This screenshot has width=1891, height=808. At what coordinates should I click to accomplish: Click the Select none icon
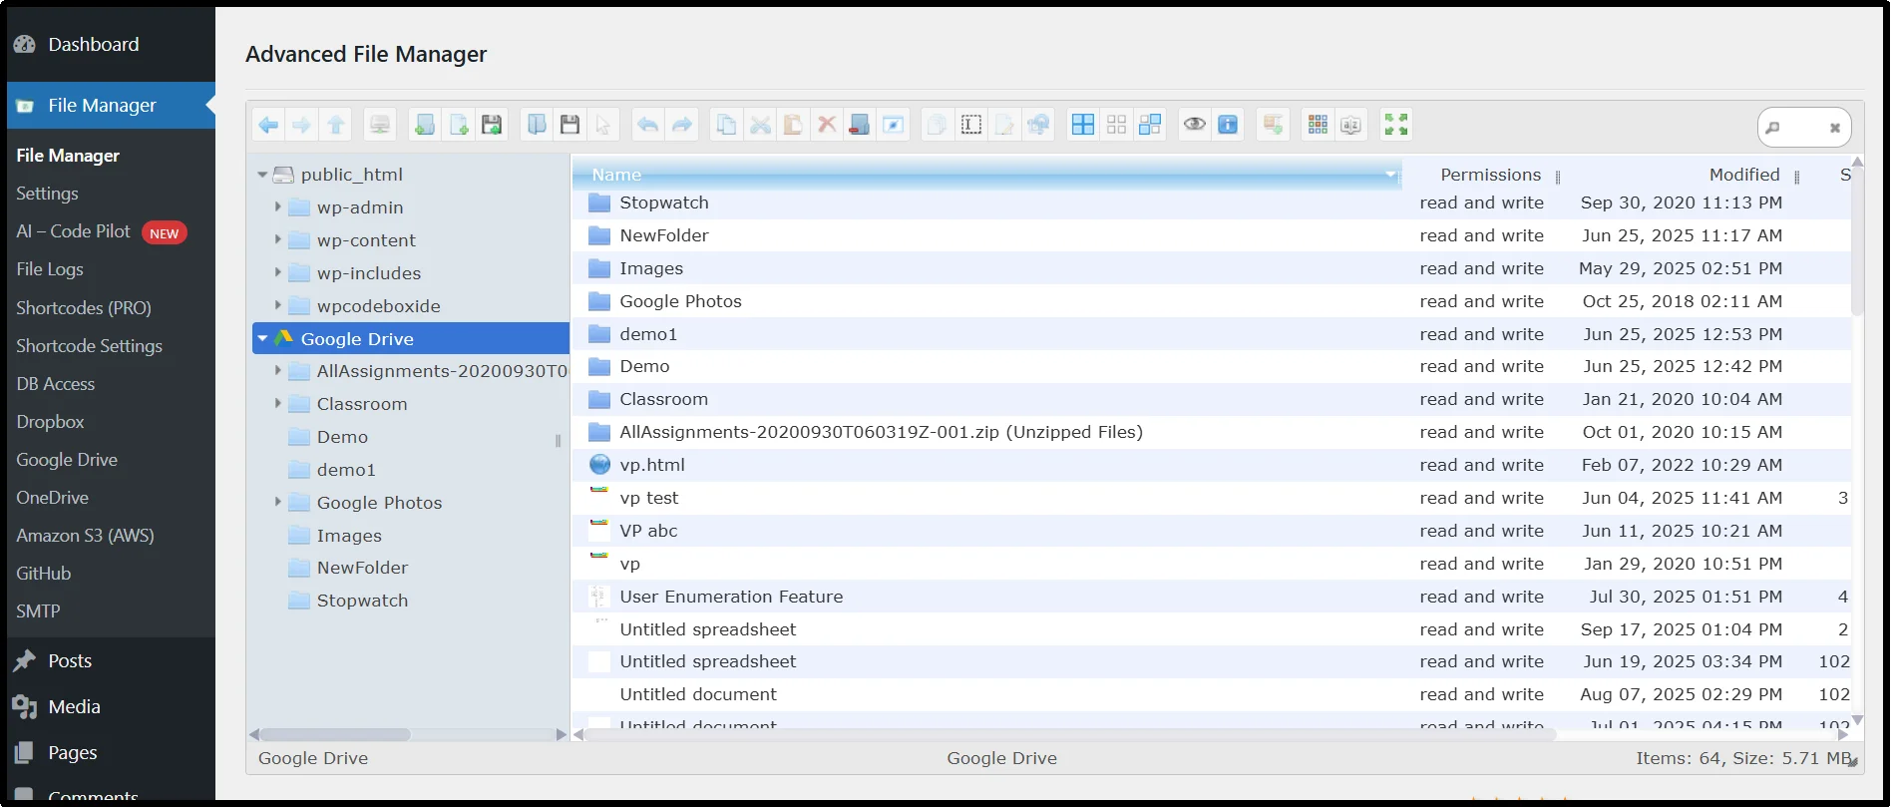1117,125
